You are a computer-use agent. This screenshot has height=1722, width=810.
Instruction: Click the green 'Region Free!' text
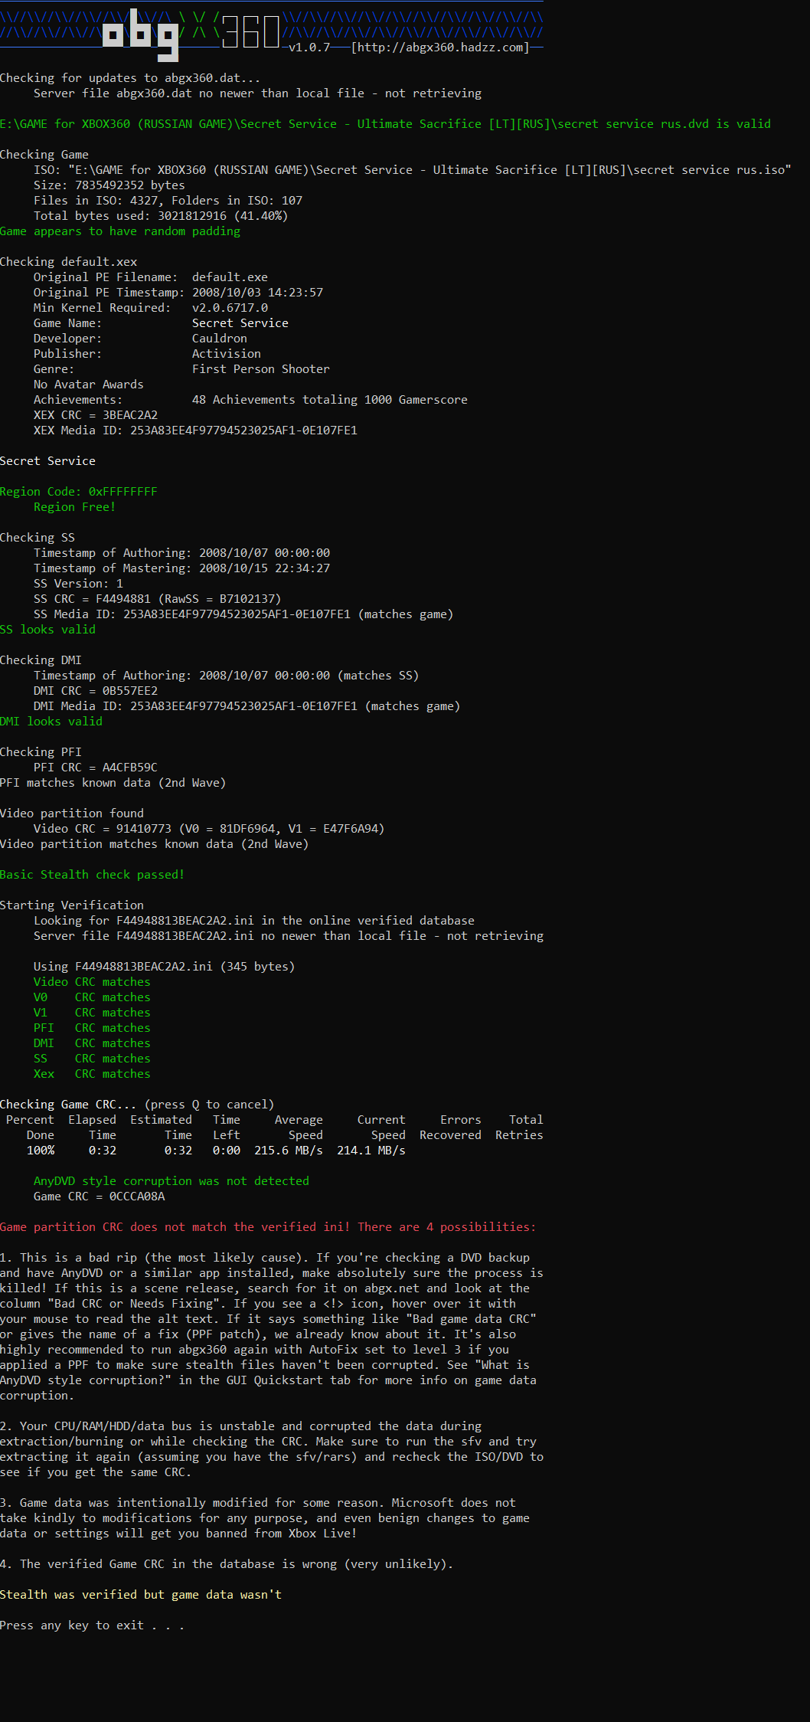(x=75, y=507)
